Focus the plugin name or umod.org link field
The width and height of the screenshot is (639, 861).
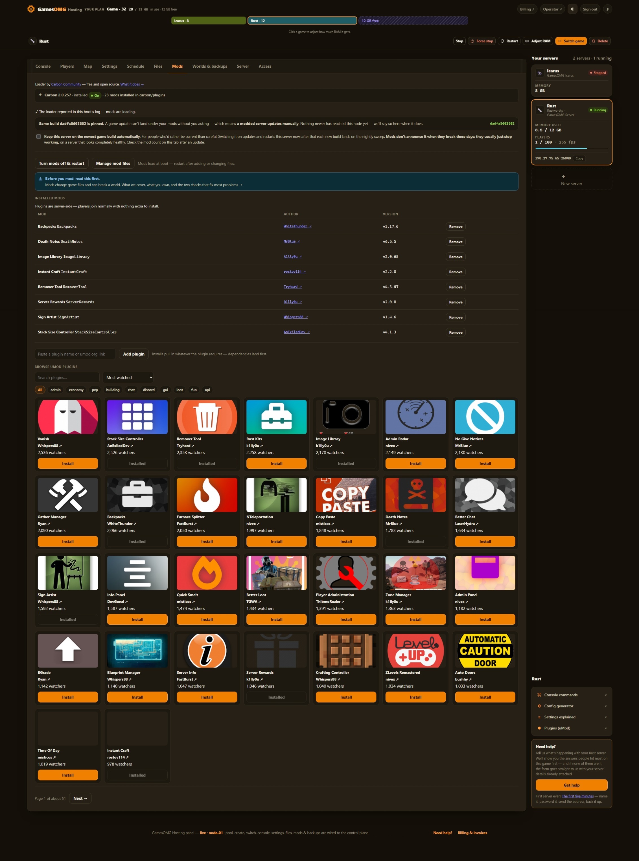click(x=75, y=354)
